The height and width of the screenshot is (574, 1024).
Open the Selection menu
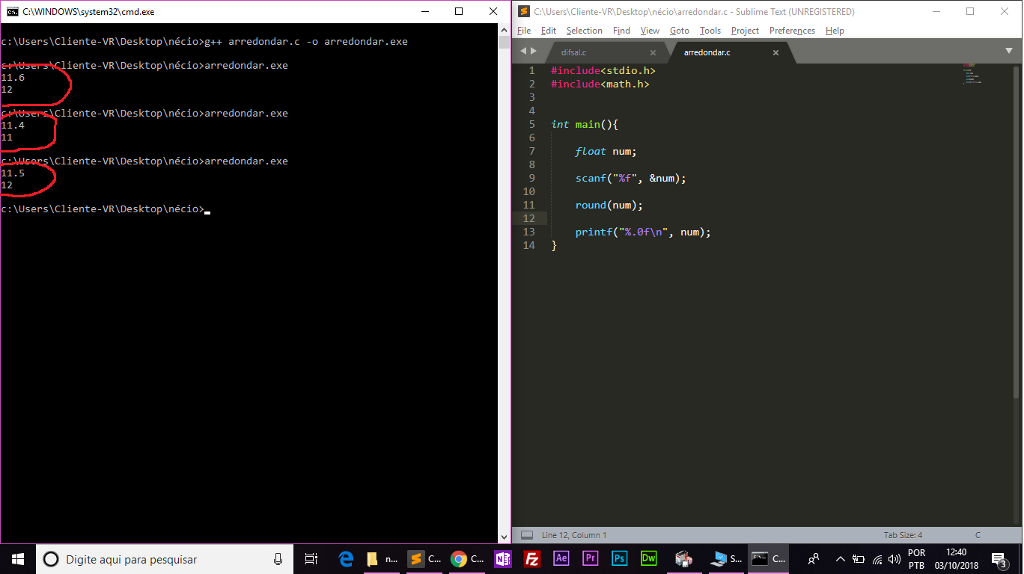pos(584,31)
